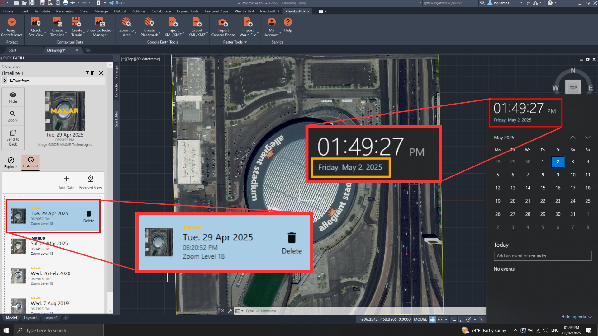The image size is (598, 336).
Task: Collapse calendar with Hide agenda
Action: pyautogui.click(x=576, y=317)
